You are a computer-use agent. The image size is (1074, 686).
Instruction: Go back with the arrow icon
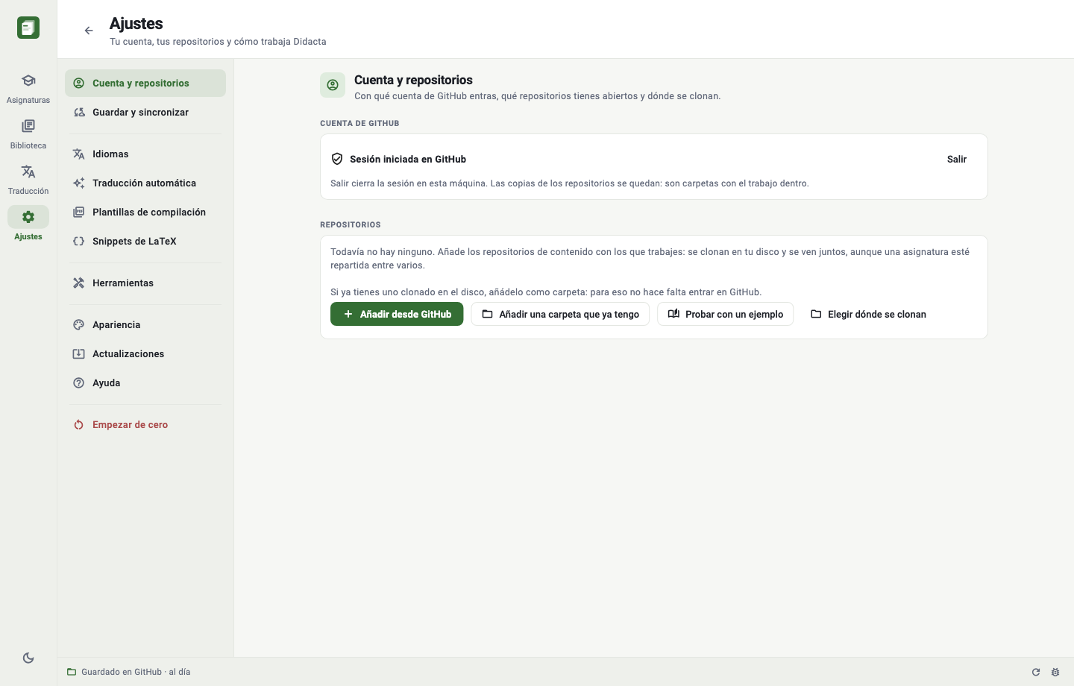(89, 31)
